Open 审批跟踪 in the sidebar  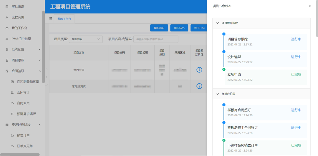18,6
